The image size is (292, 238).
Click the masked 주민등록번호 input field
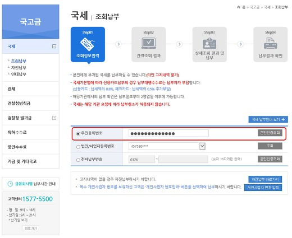pyautogui.click(x=168, y=133)
